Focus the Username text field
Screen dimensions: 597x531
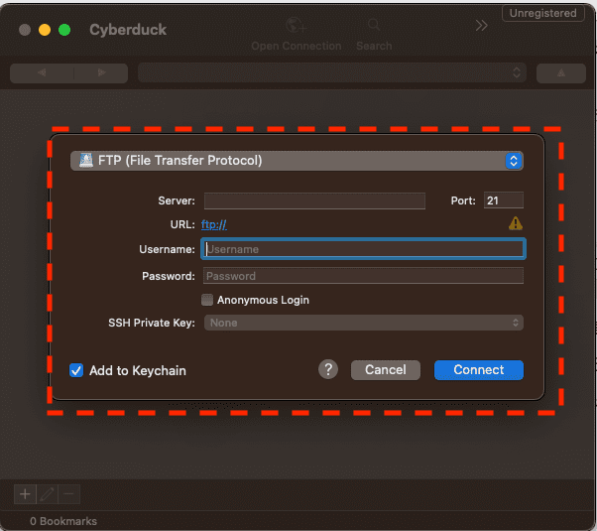coord(364,249)
